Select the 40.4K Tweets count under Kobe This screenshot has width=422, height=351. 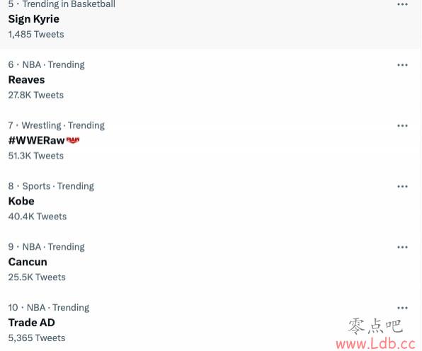click(38, 217)
